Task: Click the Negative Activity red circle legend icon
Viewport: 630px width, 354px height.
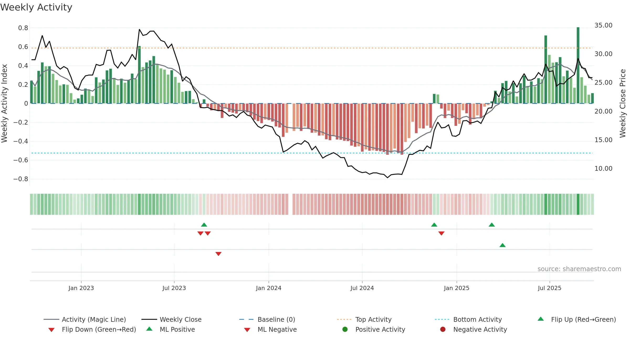Action: 443,329
